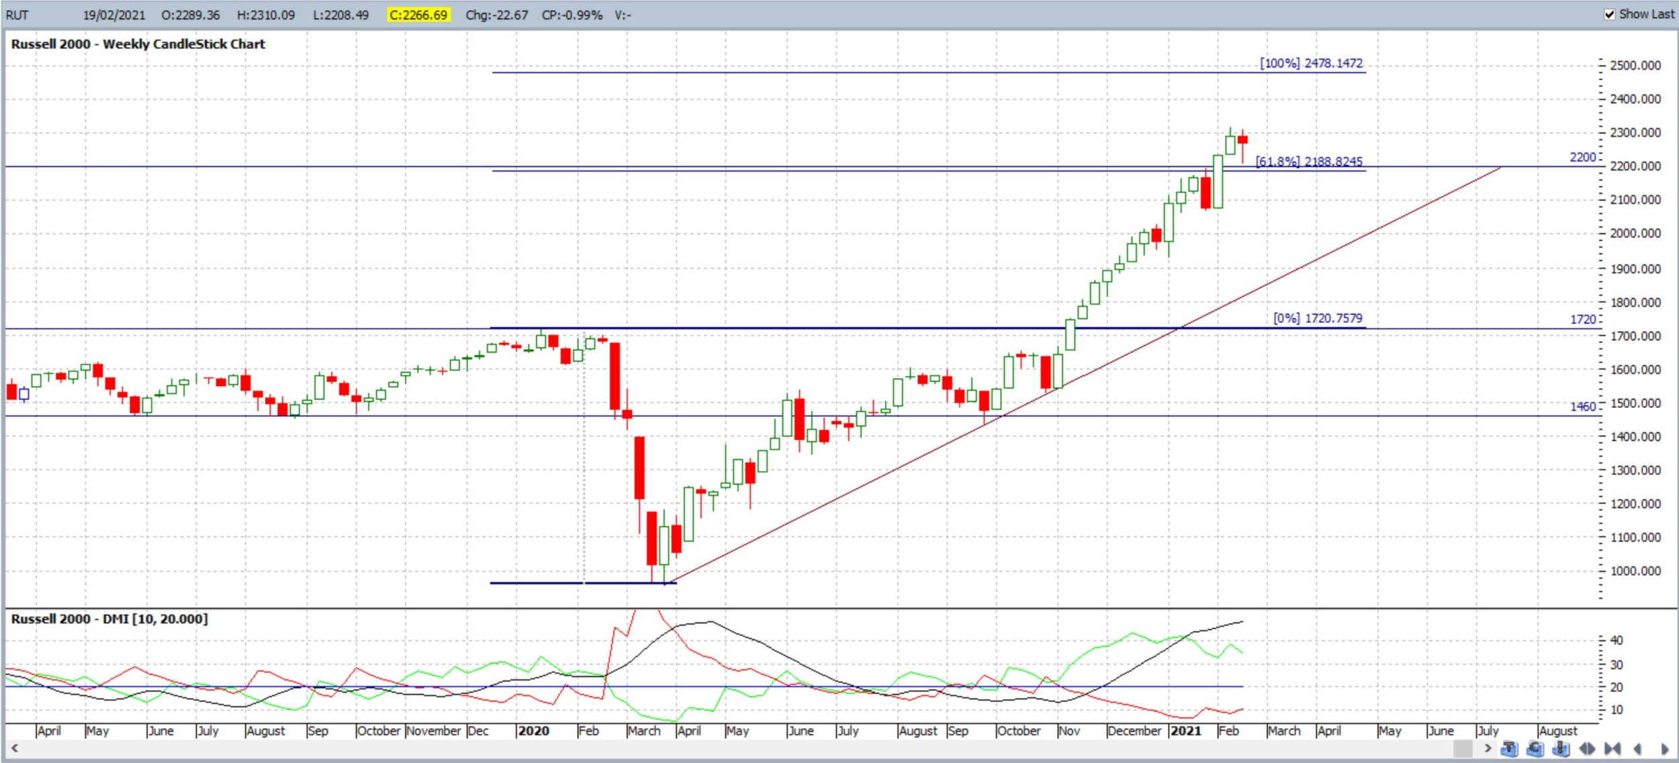The image size is (1679, 763).
Task: Shift chart left with the left triangle
Action: [x=1637, y=749]
